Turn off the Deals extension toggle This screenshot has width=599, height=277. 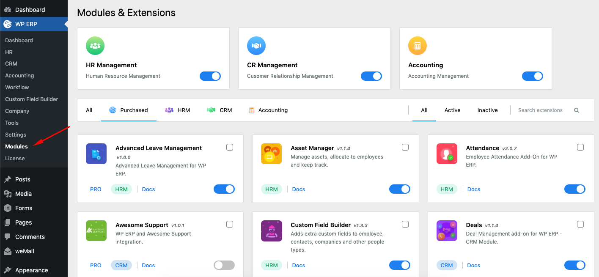point(575,265)
